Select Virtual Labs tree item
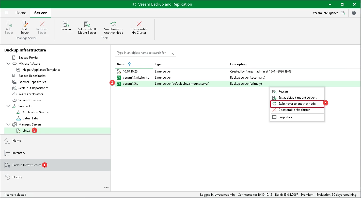Viewport: 361px width, 198px height. pos(30,118)
